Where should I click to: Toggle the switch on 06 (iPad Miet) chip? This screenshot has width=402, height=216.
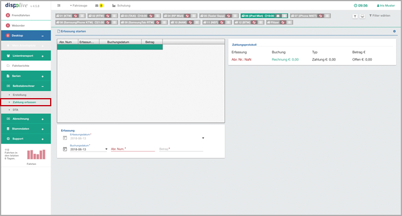[x=284, y=16]
